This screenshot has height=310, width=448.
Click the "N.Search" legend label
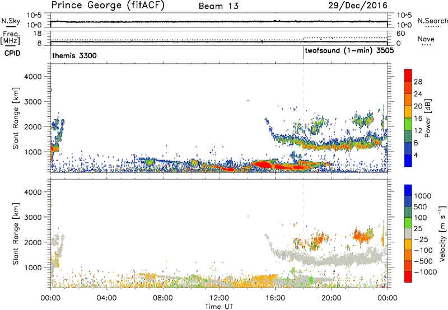click(433, 21)
